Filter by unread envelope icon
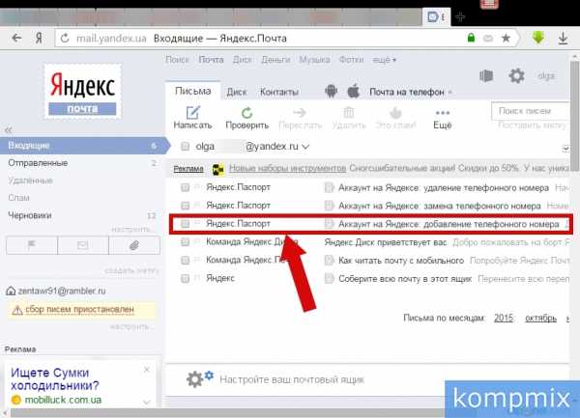This screenshot has height=418, width=580. pyautogui.click(x=83, y=245)
